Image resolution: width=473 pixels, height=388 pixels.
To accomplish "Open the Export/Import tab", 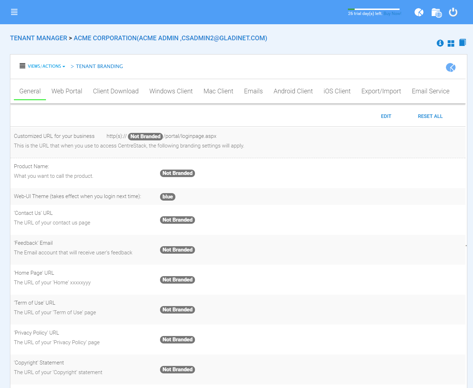I will pos(381,91).
